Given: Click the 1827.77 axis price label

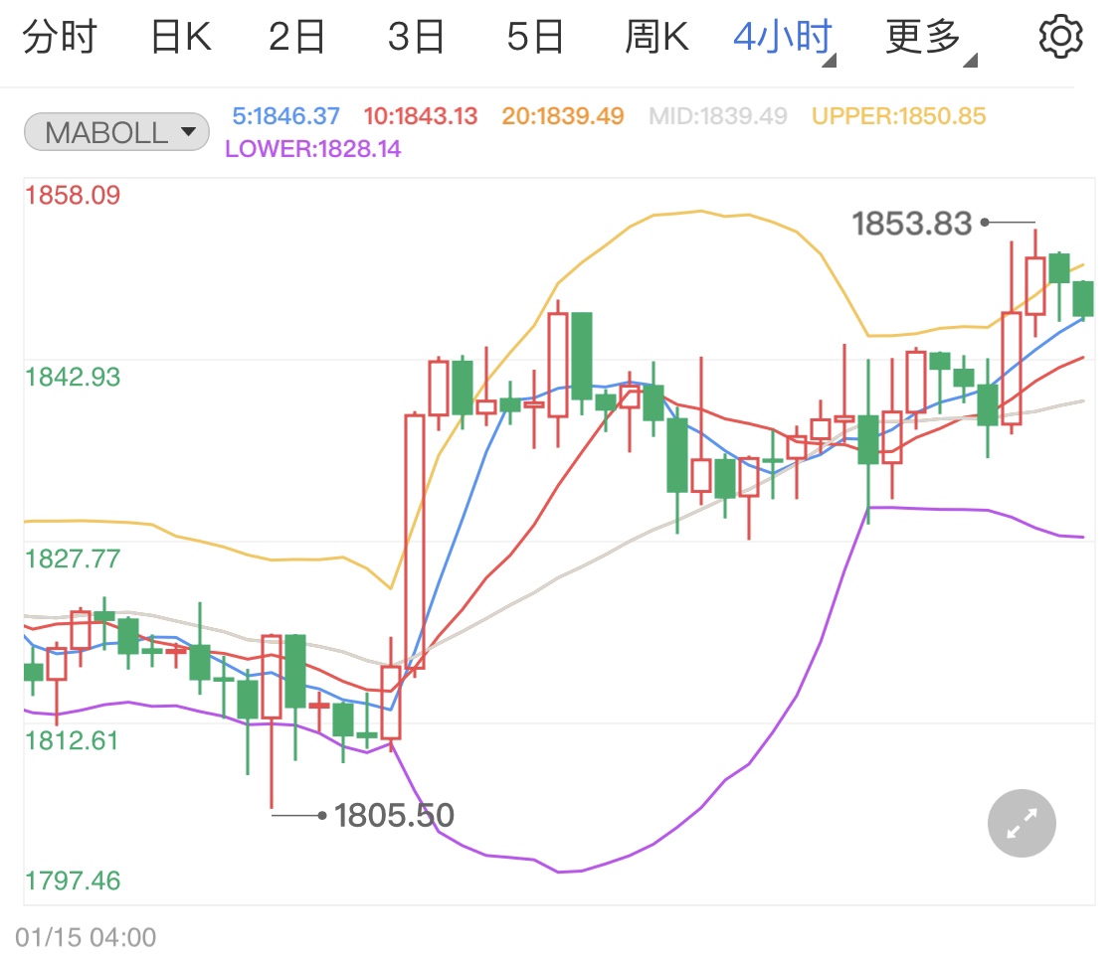Looking at the screenshot, I should (x=73, y=559).
